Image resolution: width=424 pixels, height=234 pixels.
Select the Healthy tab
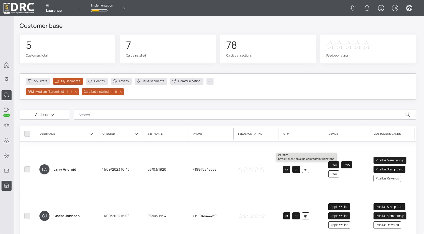pyautogui.click(x=97, y=81)
